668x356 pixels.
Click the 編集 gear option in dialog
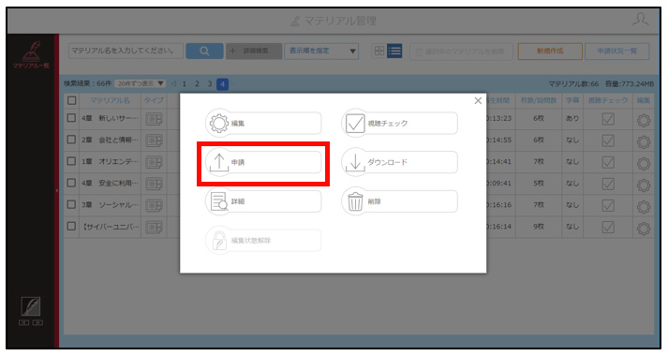click(x=263, y=123)
